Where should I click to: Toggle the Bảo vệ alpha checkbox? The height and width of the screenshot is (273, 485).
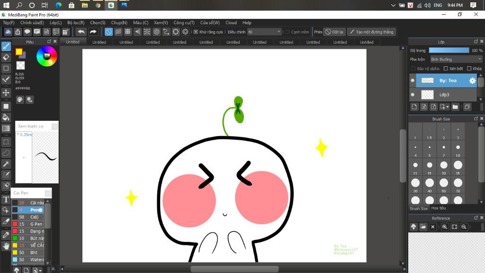tap(413, 68)
